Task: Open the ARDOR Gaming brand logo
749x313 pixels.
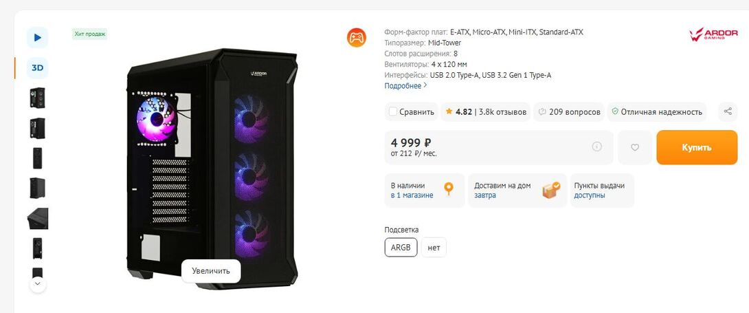Action: (713, 34)
